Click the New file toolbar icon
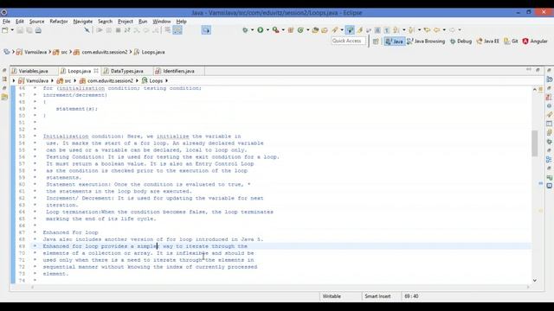Viewport: 554px width, 311px height. pos(5,30)
